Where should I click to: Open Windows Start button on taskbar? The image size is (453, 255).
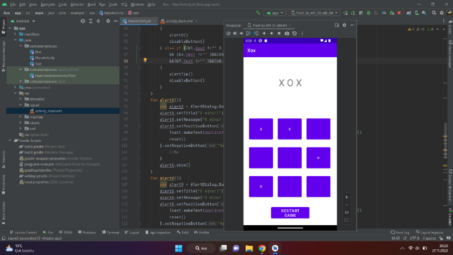coord(179,248)
